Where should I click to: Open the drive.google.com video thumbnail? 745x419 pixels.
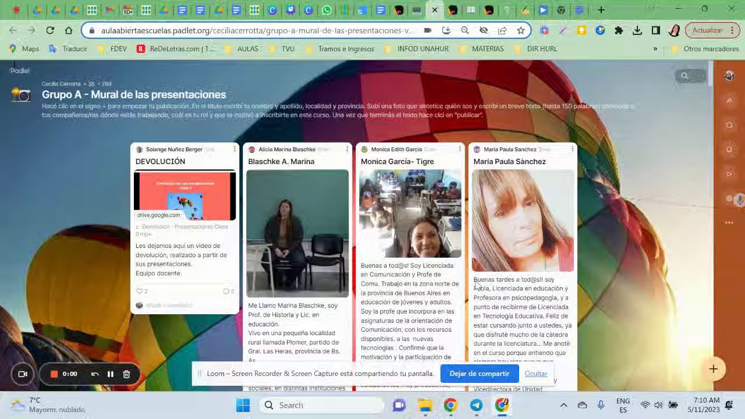point(185,196)
